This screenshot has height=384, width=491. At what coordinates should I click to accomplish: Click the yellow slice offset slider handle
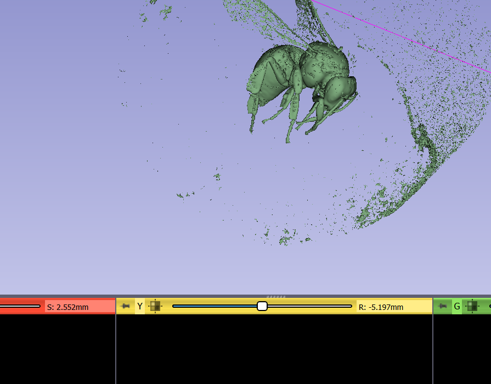coord(262,306)
